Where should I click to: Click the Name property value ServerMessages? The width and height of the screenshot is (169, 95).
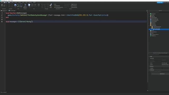[165, 63]
